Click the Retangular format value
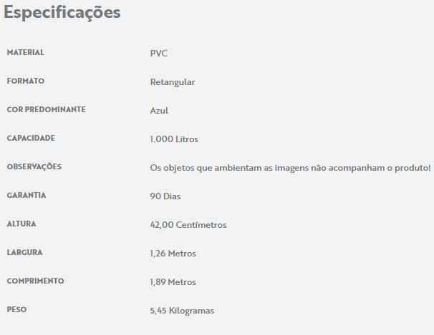This screenshot has height=335, width=434. [173, 82]
